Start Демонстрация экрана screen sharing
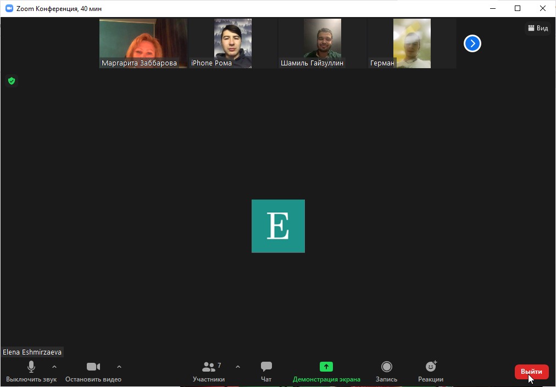The image size is (556, 387). tap(326, 371)
